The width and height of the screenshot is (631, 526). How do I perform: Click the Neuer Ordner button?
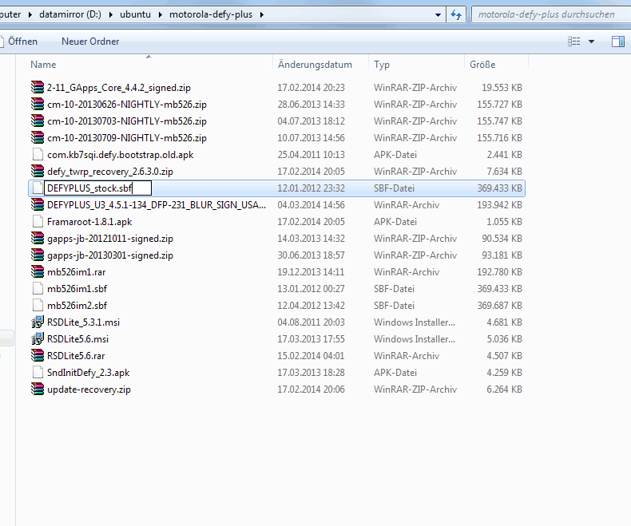(90, 42)
